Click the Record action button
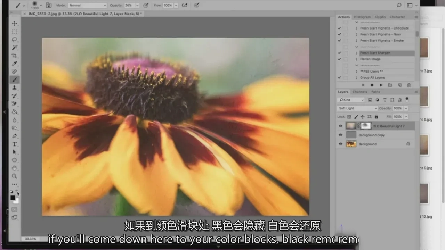 tap(372, 85)
